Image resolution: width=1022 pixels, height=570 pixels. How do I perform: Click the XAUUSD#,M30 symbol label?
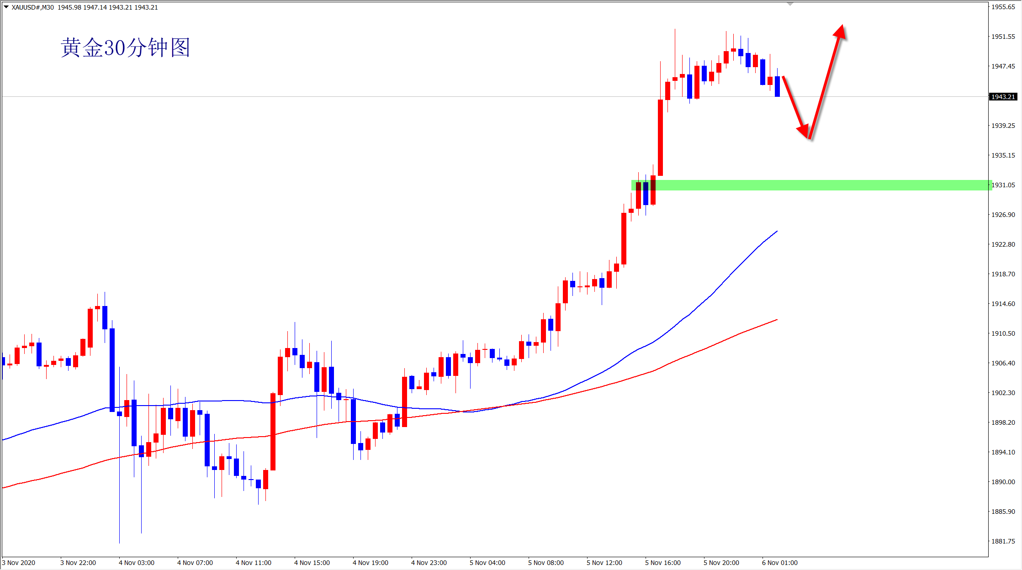32,7
